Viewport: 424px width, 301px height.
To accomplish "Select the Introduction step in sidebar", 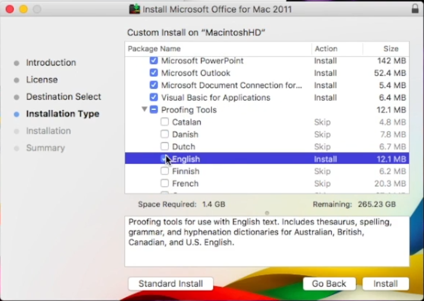I will (x=51, y=63).
